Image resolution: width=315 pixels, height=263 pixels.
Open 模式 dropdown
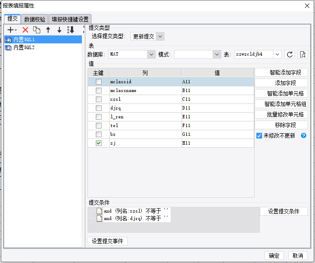pyautogui.click(x=217, y=54)
